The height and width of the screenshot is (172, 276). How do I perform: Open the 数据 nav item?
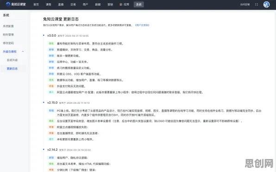(x=98, y=5)
